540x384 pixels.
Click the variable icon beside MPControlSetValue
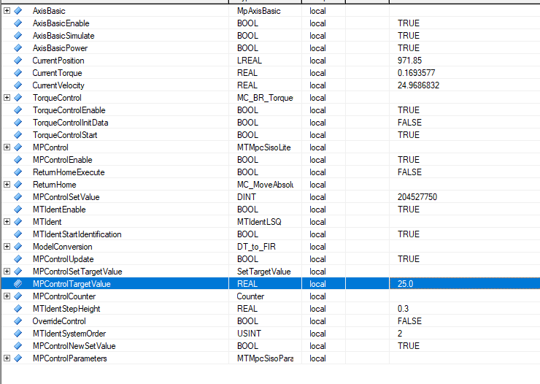18,196
